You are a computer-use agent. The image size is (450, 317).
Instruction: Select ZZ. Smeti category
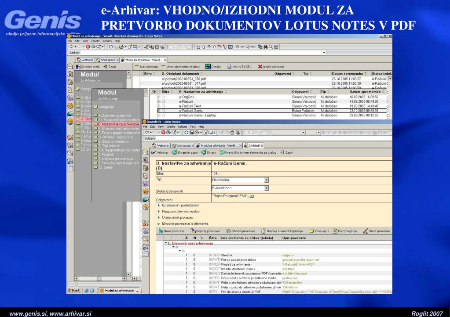pyautogui.click(x=103, y=167)
